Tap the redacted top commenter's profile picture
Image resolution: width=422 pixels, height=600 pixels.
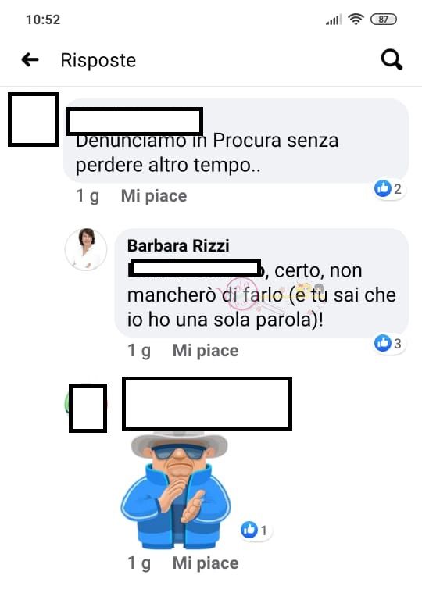click(34, 120)
